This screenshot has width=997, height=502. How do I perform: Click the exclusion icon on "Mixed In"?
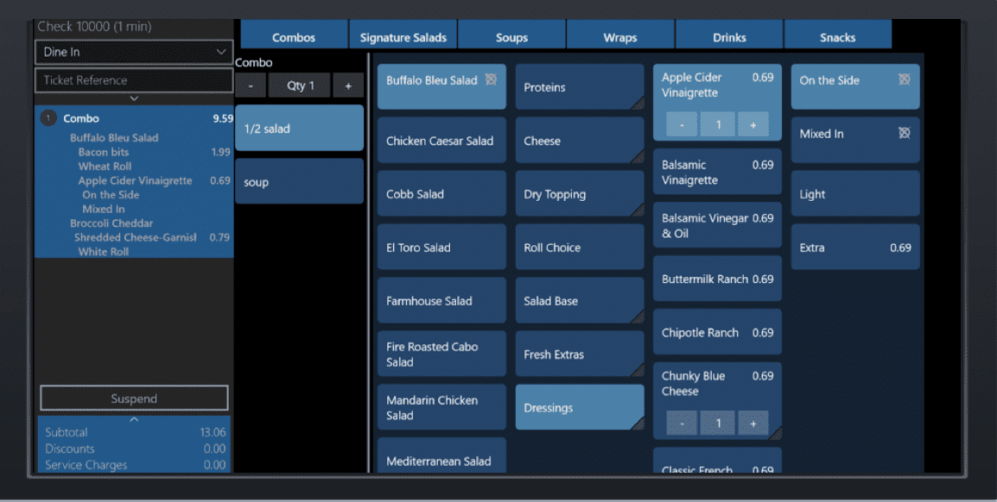904,133
